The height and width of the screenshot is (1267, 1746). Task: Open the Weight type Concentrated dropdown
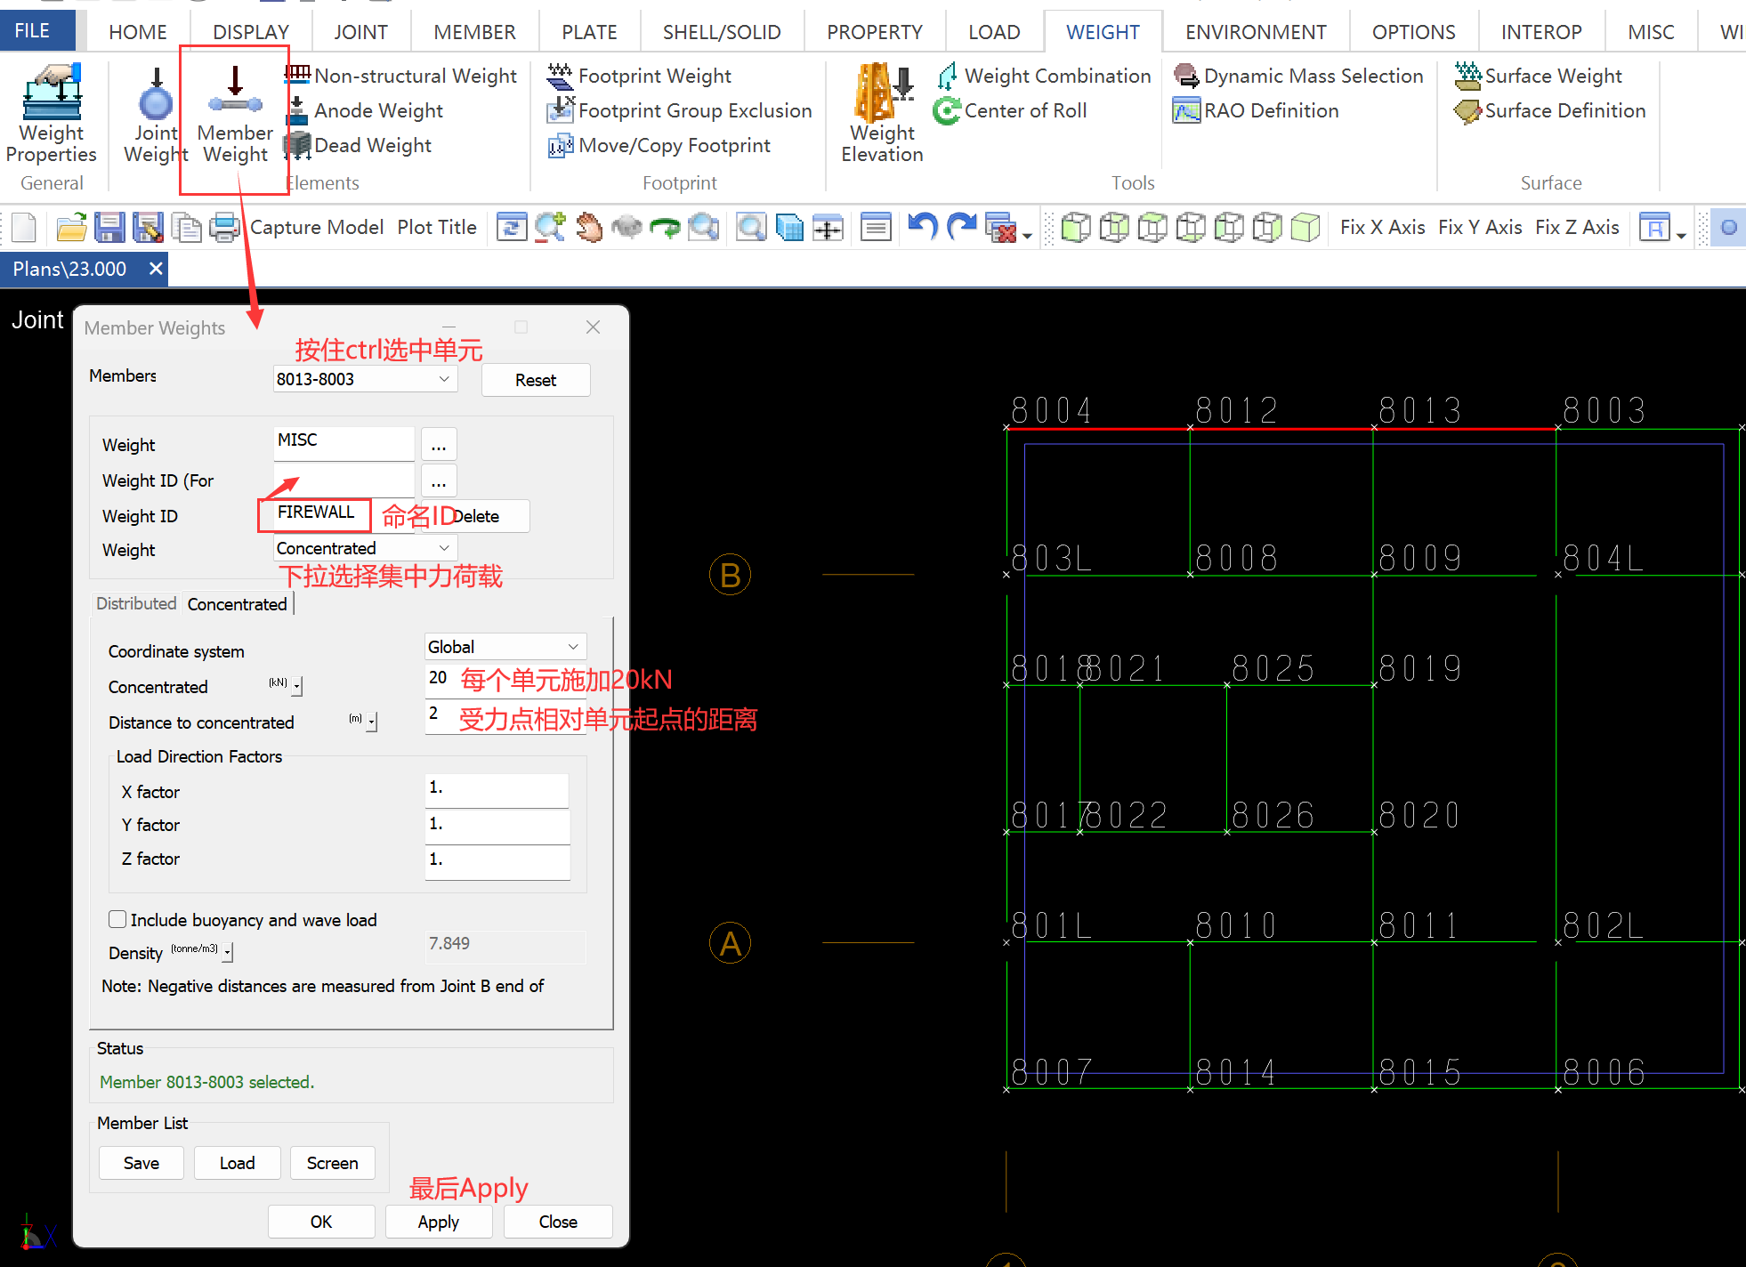(x=443, y=548)
